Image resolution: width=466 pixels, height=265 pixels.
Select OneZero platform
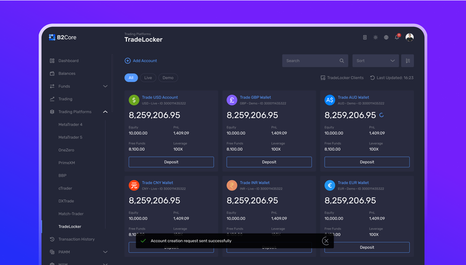click(66, 150)
